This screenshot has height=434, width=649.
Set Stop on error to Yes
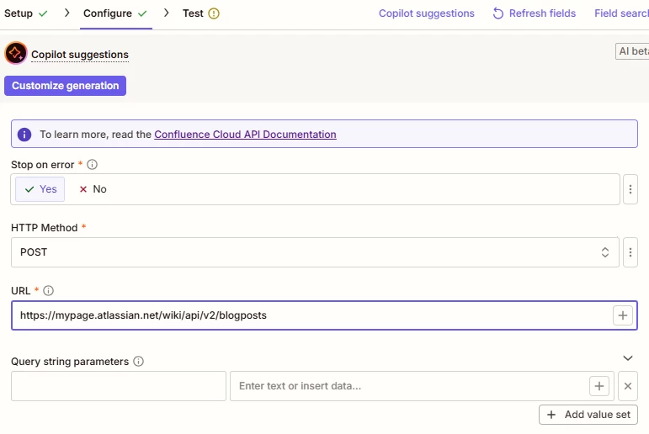tap(40, 189)
